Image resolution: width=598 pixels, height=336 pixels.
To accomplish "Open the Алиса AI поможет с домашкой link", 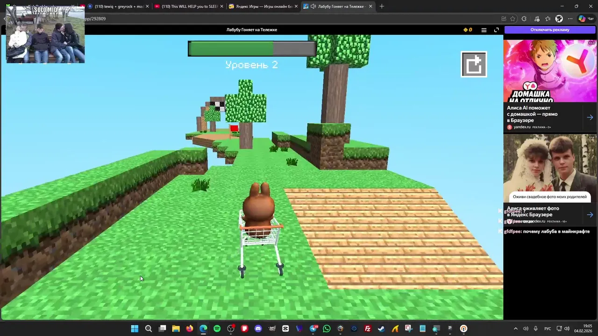I will click(532, 114).
